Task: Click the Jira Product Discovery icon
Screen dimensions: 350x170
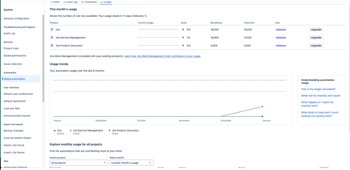Action: pyautogui.click(x=52, y=45)
